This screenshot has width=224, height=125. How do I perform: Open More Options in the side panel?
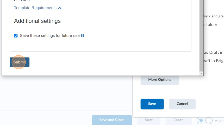[x=160, y=80]
